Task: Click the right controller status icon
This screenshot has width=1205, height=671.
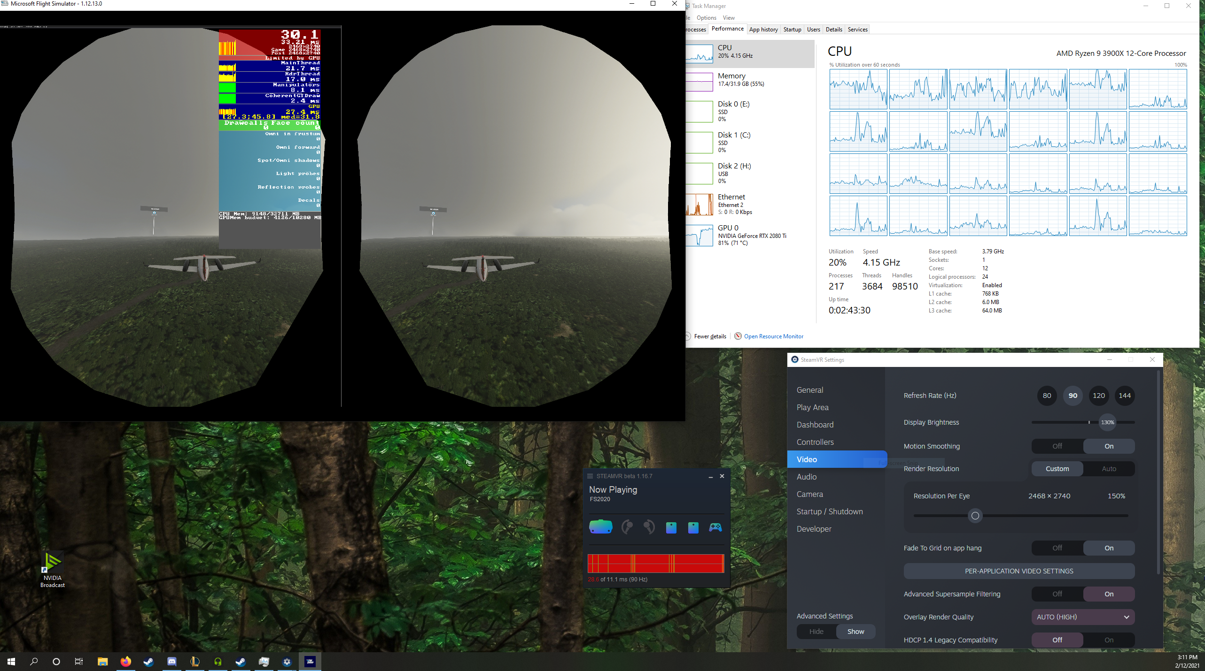Action: point(649,527)
